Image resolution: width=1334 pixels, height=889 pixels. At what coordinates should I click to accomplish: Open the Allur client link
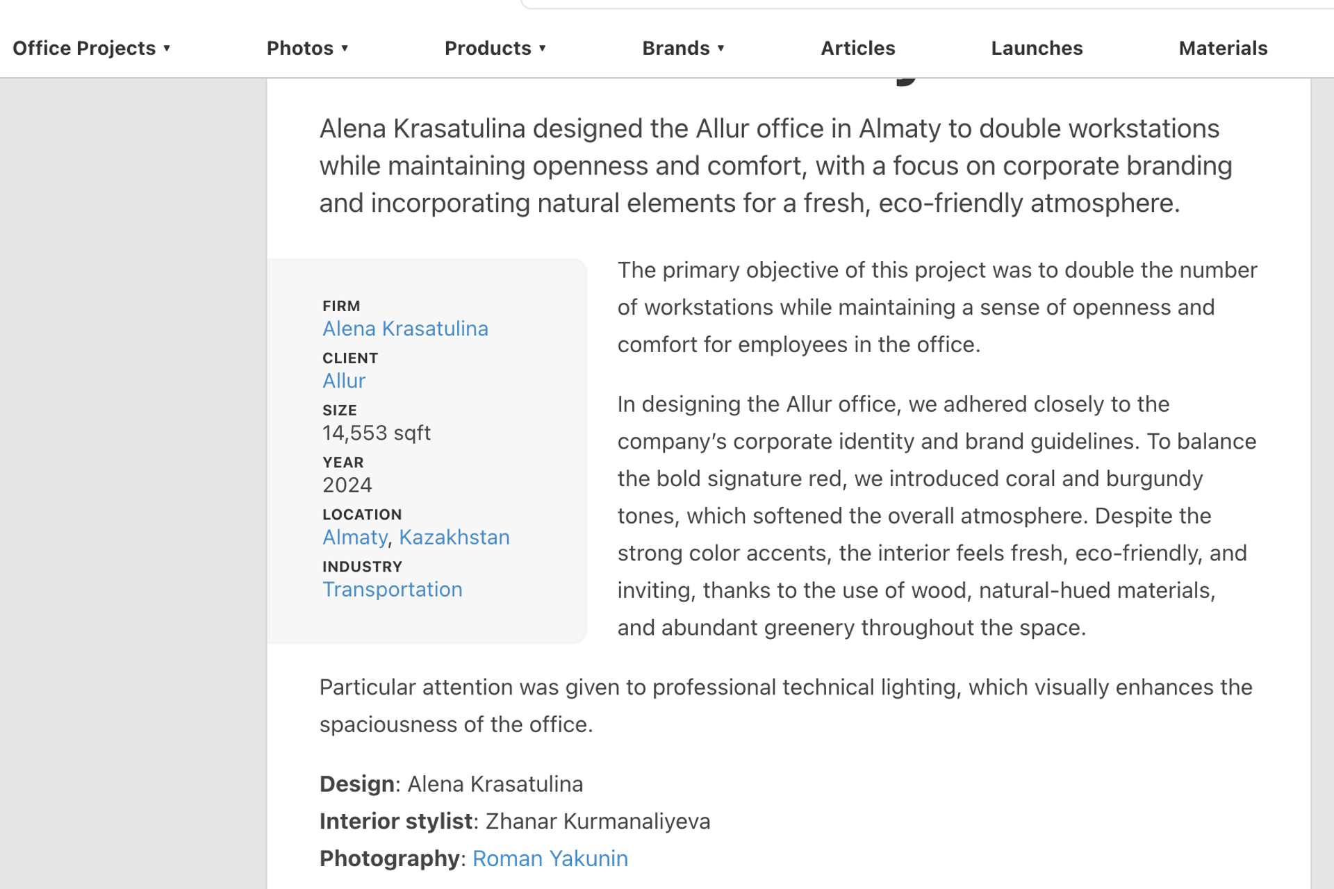[344, 381]
